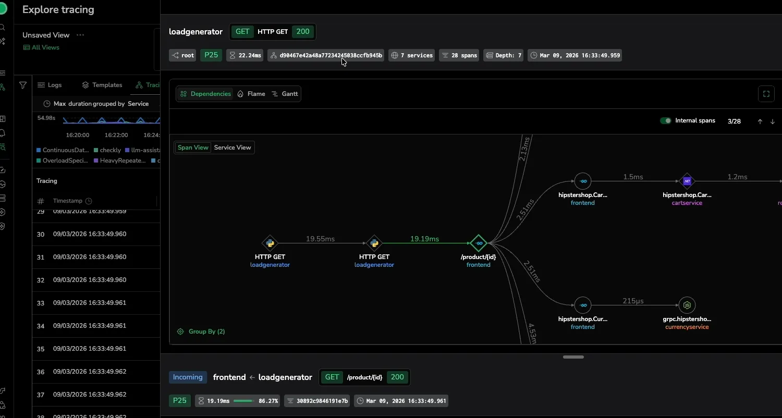
Task: Click the cartservice .NET node icon
Action: [x=687, y=181]
